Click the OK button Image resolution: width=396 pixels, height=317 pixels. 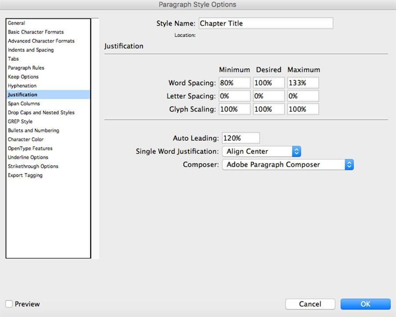click(365, 304)
